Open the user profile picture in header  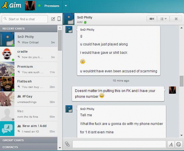[x=30, y=6]
